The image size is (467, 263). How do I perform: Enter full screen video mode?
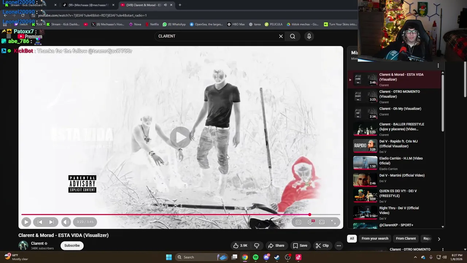click(333, 222)
